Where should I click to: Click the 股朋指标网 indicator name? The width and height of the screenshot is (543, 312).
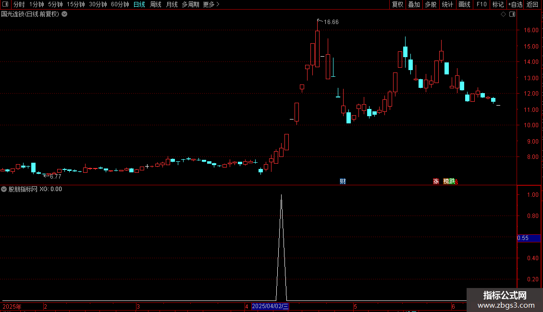pyautogui.click(x=23, y=189)
